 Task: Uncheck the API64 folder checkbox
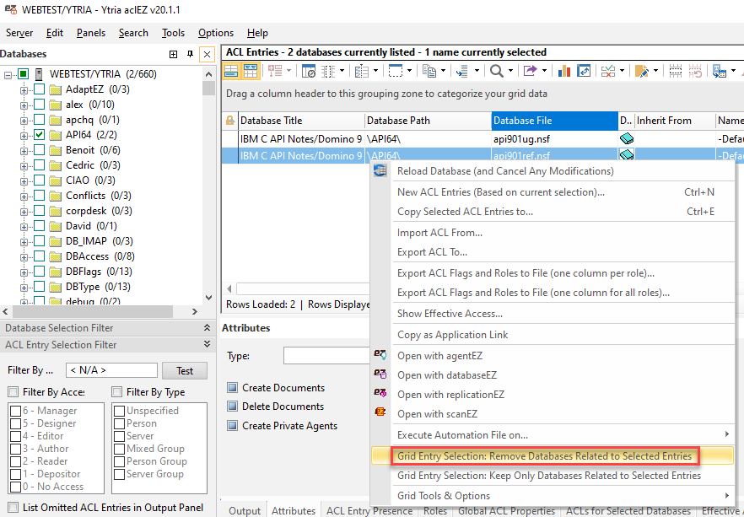(39, 135)
